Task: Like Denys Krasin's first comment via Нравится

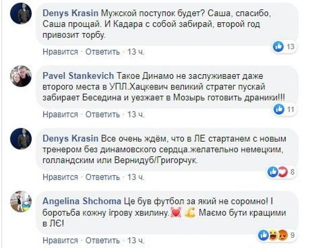Action: [60, 51]
